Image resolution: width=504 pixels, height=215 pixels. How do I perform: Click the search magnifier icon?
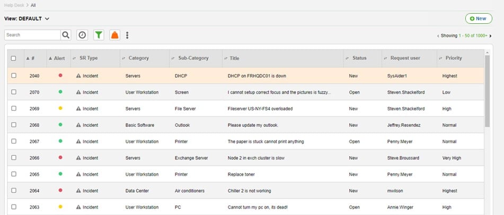[66, 35]
